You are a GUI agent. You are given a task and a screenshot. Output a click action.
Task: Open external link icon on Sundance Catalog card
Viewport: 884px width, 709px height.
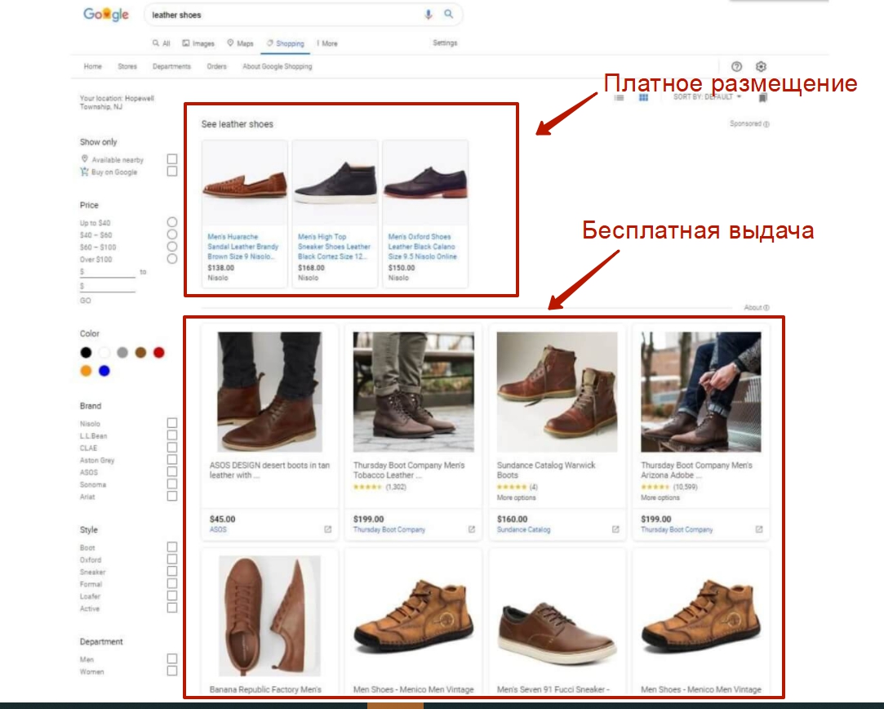[615, 529]
